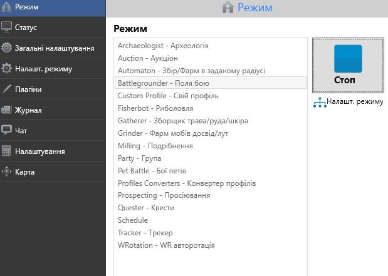Click the house icon beside Режим in sidebar
Image resolution: width=388 pixels, height=276 pixels.
[x=7, y=7]
